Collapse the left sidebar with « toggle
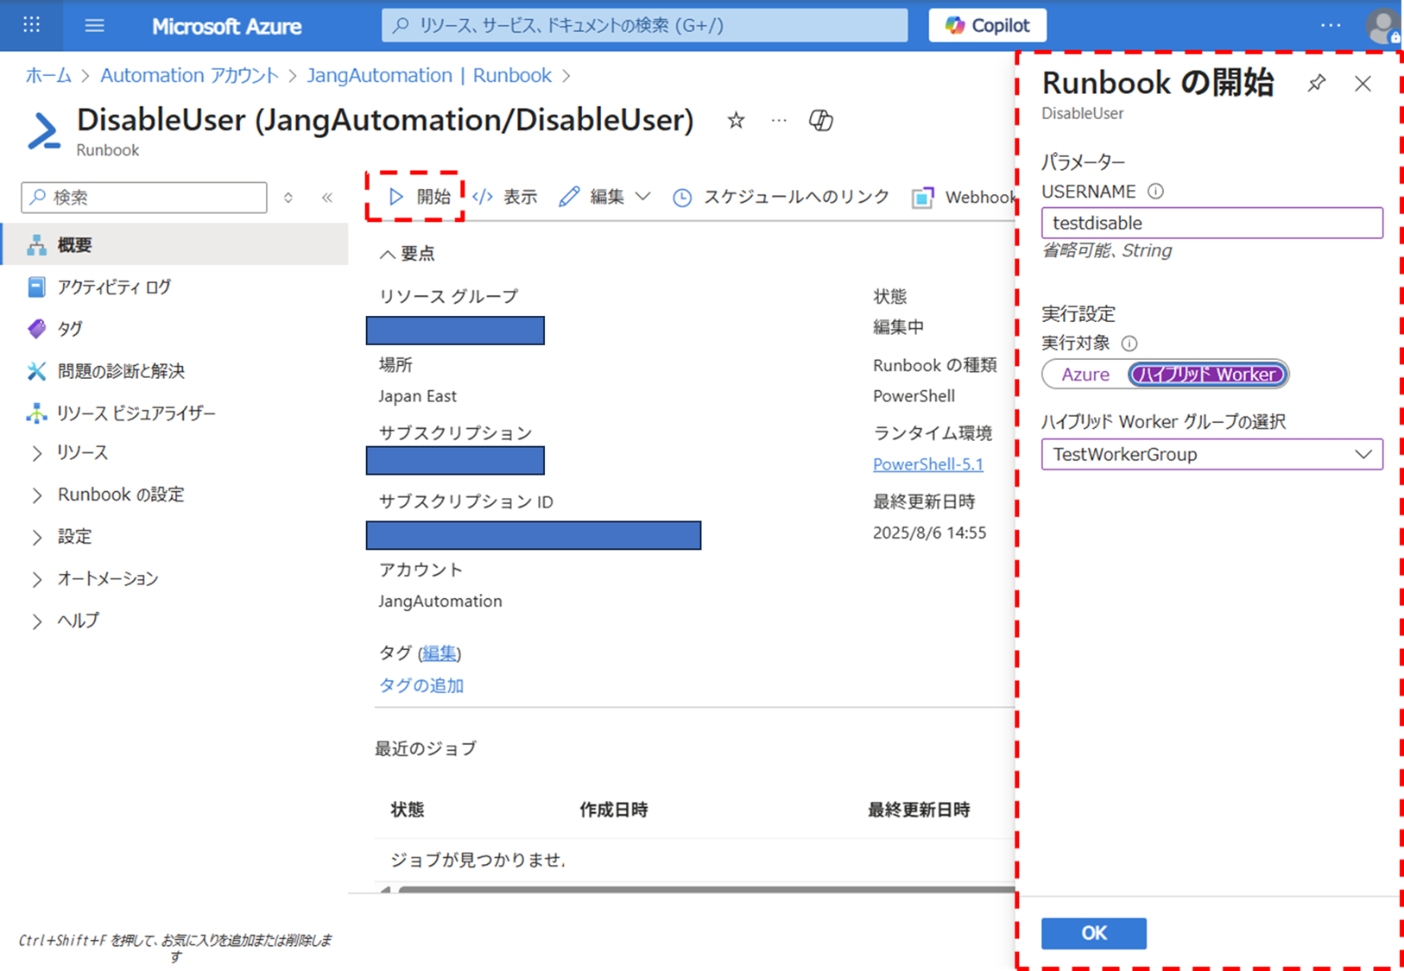The height and width of the screenshot is (971, 1404). pyautogui.click(x=327, y=197)
